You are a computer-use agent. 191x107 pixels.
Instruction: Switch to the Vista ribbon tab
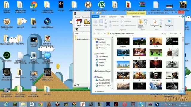pyautogui.click(x=122, y=17)
